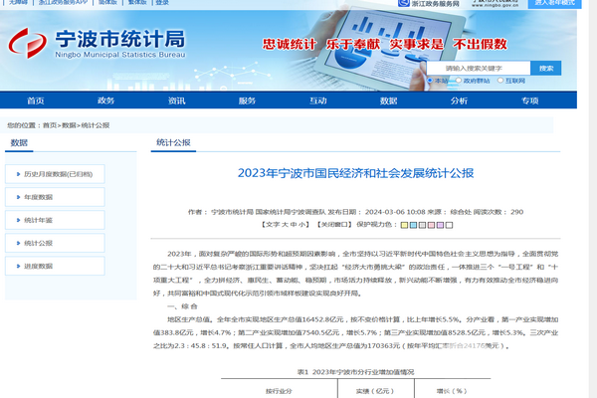Click the arrow icon beside 年度数据
Screen dimensions: 597x398
(17, 197)
